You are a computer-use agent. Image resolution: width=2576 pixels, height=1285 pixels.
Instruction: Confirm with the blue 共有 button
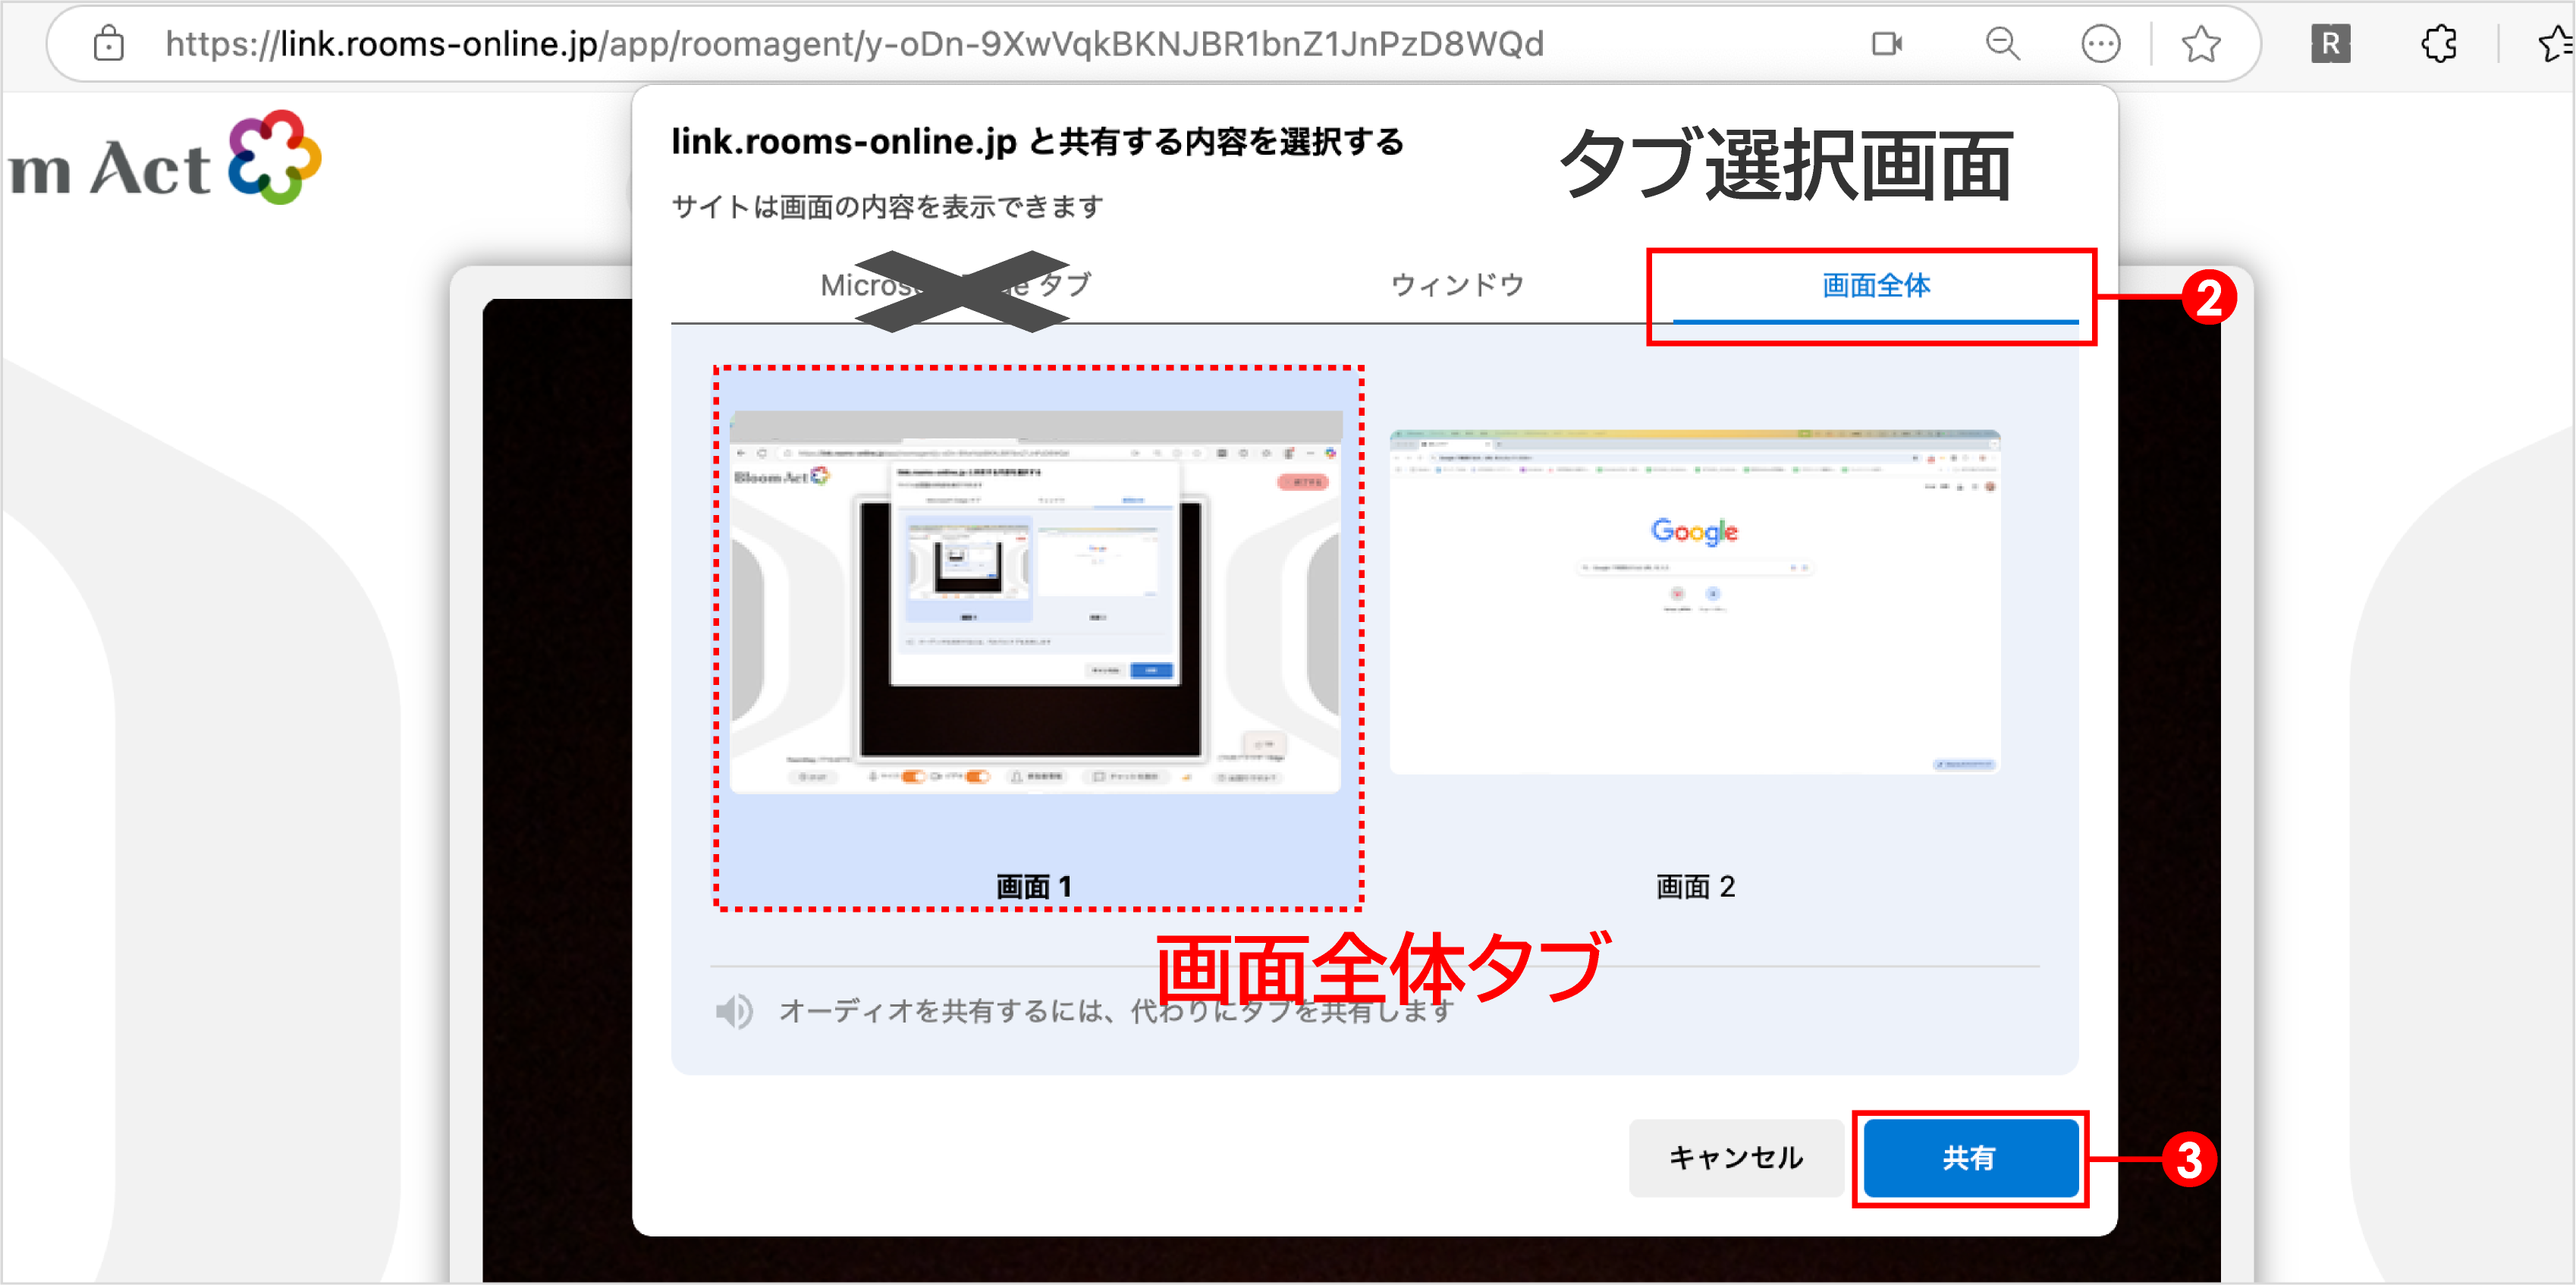1971,1158
